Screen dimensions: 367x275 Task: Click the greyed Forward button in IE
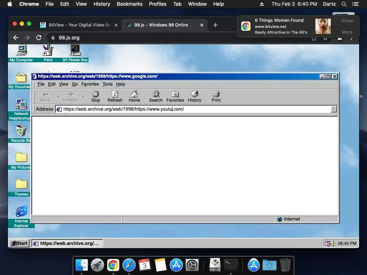click(x=71, y=97)
